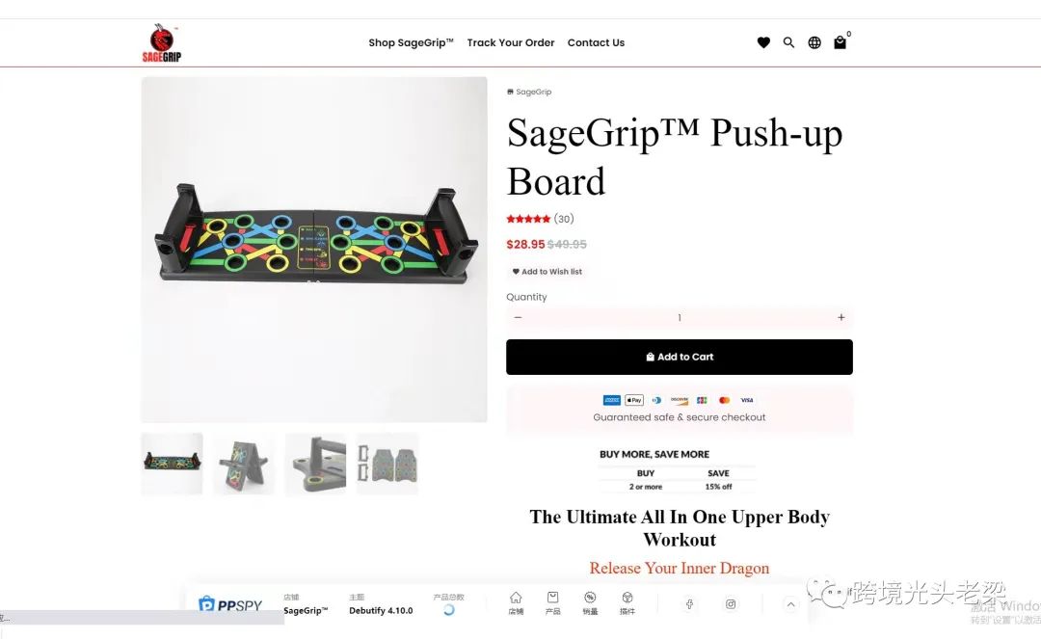Open the language globe icon
Viewport: 1041px width, 639px height.
(814, 42)
